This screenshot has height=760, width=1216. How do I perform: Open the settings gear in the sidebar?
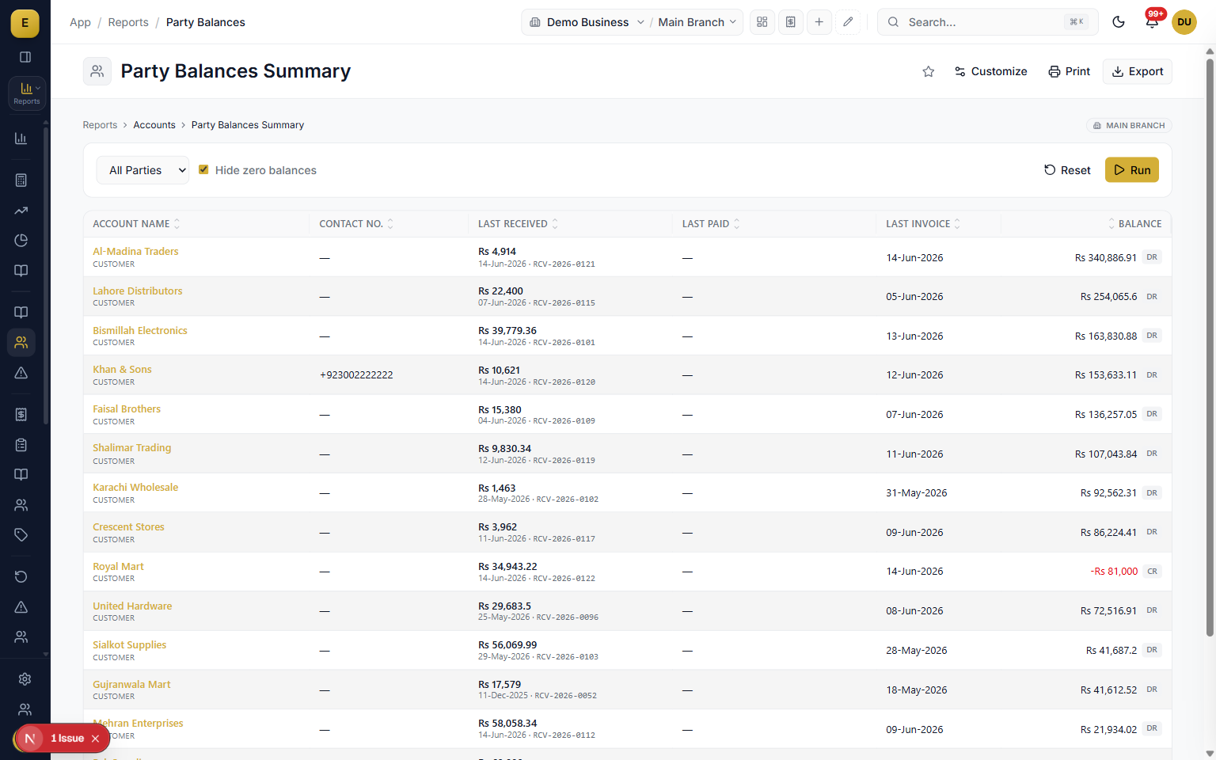pyautogui.click(x=25, y=679)
